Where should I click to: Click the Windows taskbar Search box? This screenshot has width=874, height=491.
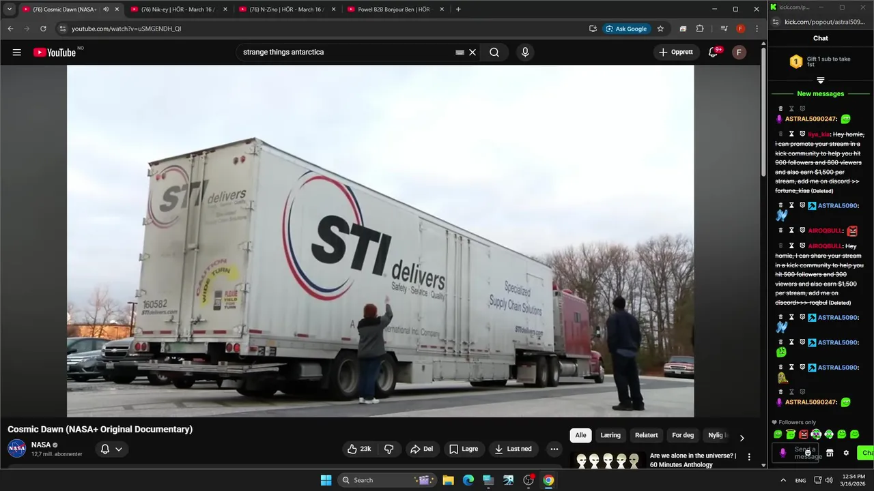[388, 480]
